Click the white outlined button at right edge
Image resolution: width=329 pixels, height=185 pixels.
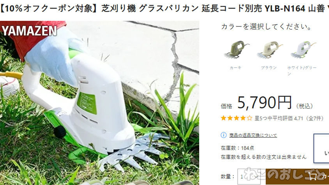tap(321, 148)
